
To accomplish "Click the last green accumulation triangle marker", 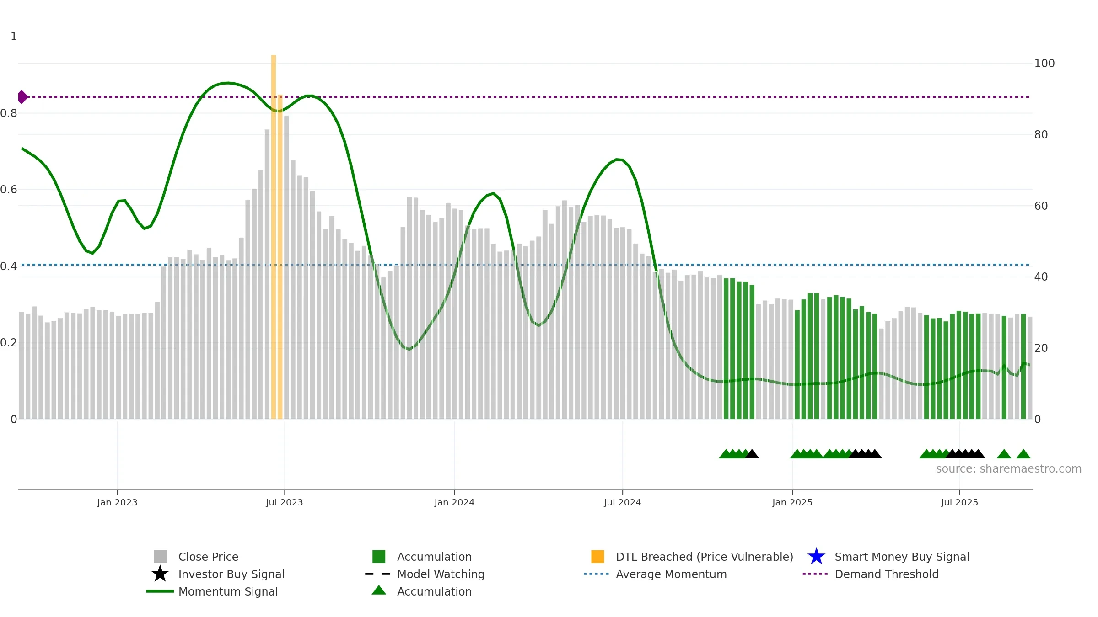I will pyautogui.click(x=1023, y=454).
